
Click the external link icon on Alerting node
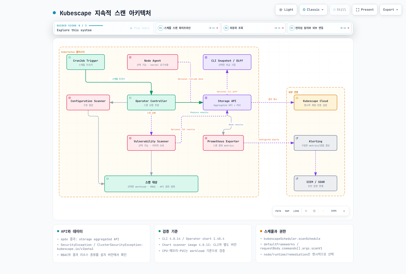(297, 138)
